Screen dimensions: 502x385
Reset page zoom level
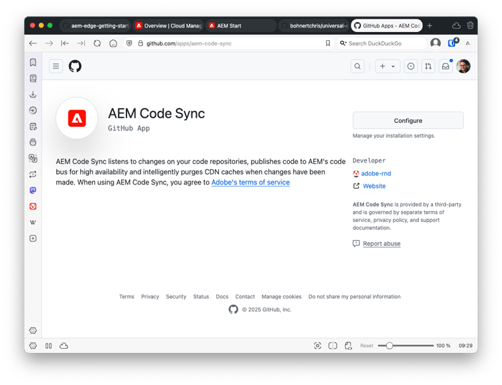pos(367,346)
